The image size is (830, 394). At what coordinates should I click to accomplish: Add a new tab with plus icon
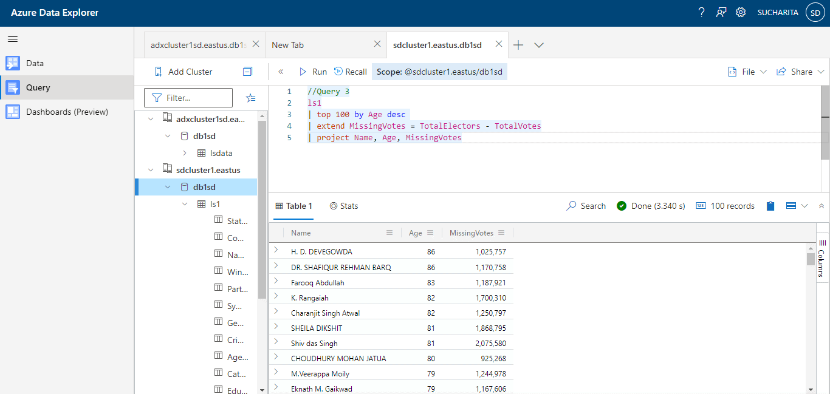(x=518, y=45)
